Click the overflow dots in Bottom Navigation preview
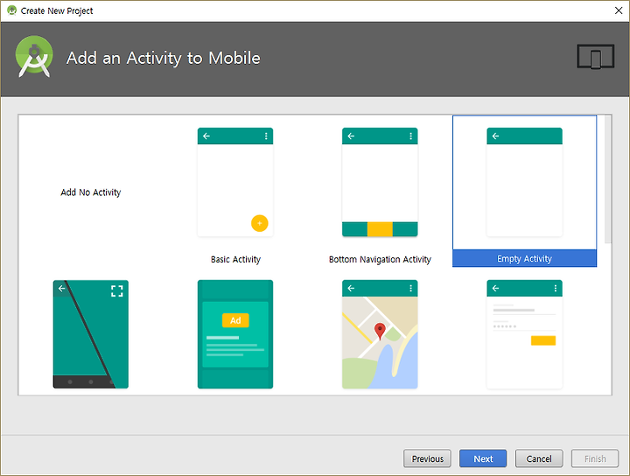Viewport: 630px width, 476px height. (x=410, y=136)
